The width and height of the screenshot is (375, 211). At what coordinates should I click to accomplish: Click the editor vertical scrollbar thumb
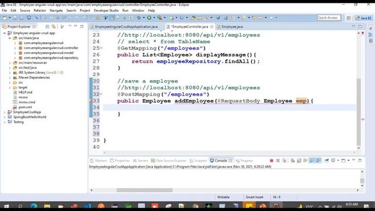pos(359,112)
